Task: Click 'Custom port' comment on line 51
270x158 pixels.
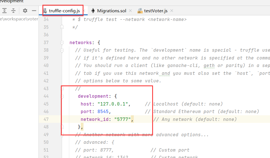Action: (x=174, y=150)
